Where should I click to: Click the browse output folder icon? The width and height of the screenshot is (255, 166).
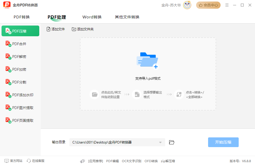[172, 142]
